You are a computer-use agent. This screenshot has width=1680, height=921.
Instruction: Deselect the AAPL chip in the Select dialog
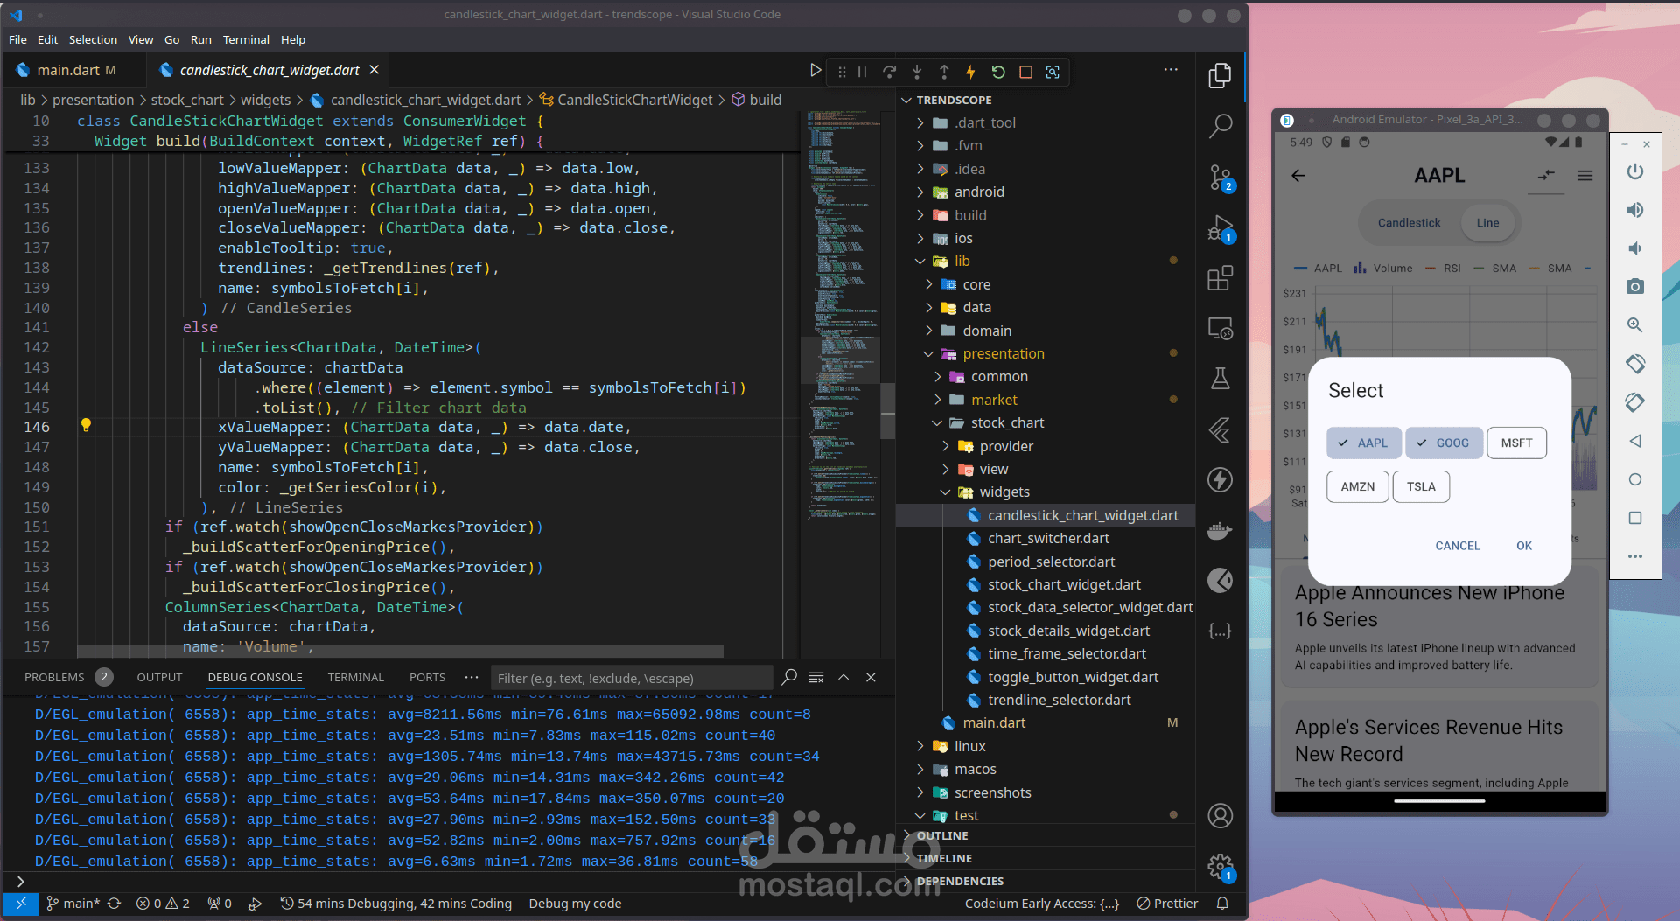(1364, 443)
